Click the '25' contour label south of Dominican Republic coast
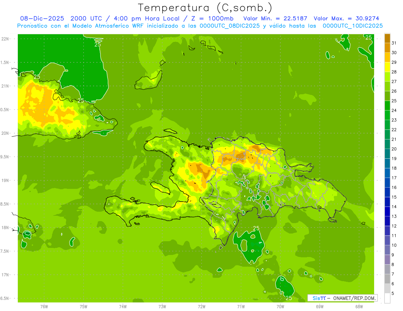 256,228
